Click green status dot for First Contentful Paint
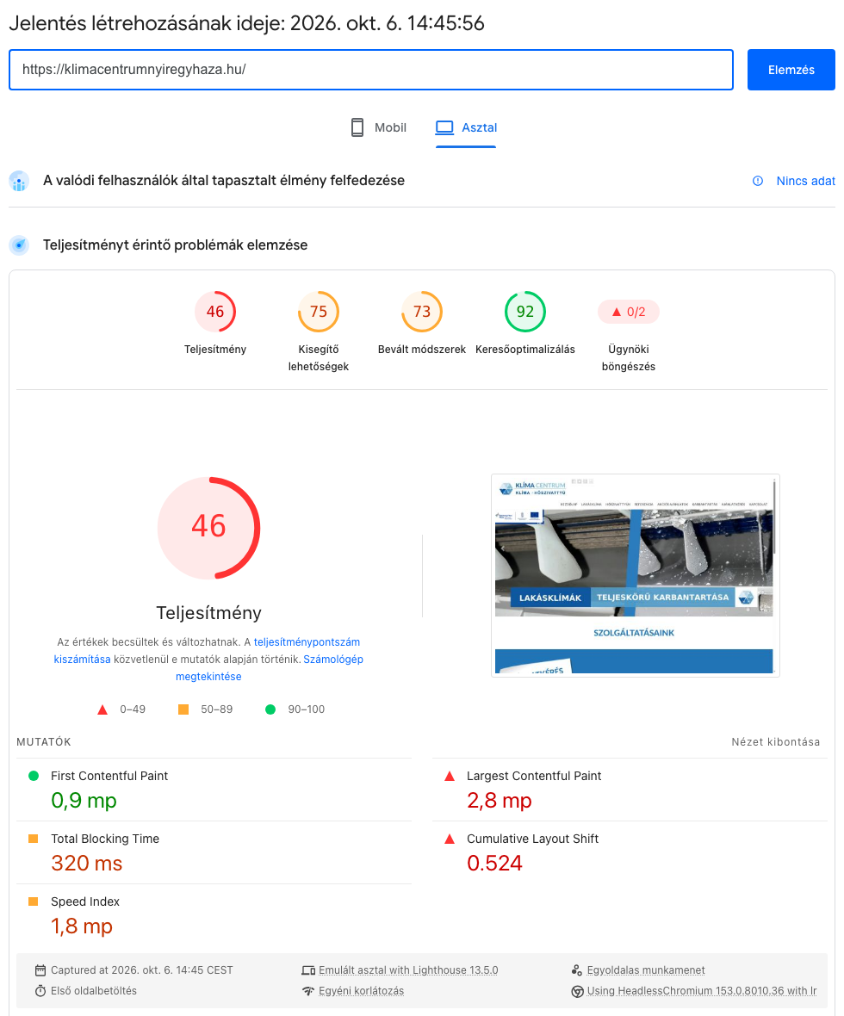Image resolution: width=844 pixels, height=1016 pixels. point(34,776)
